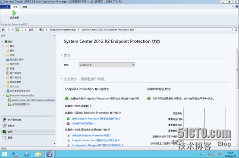Image resolution: width=239 pixels, height=158 pixels.
Task: Select Software Update Point Synchronization Status node
Action: pyautogui.click(x=18, y=91)
